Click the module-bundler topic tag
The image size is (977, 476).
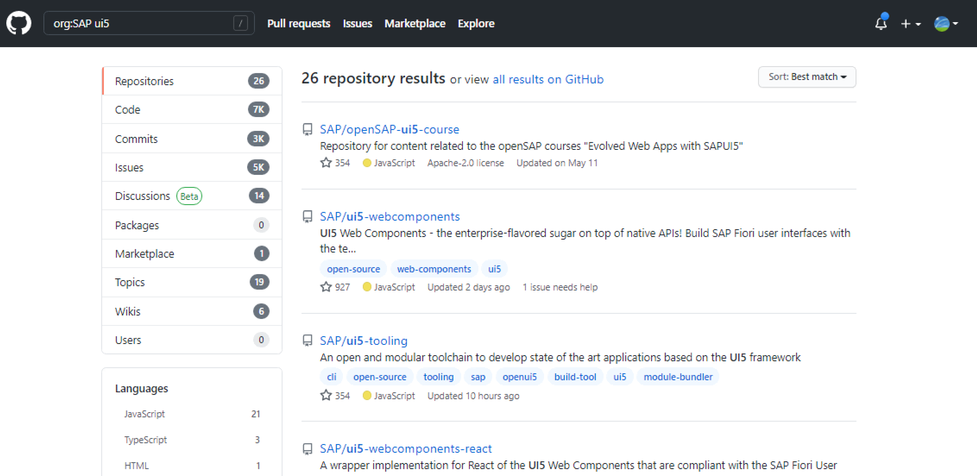click(x=678, y=376)
